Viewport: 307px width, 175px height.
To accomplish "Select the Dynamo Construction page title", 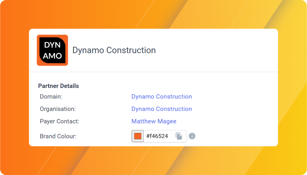I will point(114,50).
